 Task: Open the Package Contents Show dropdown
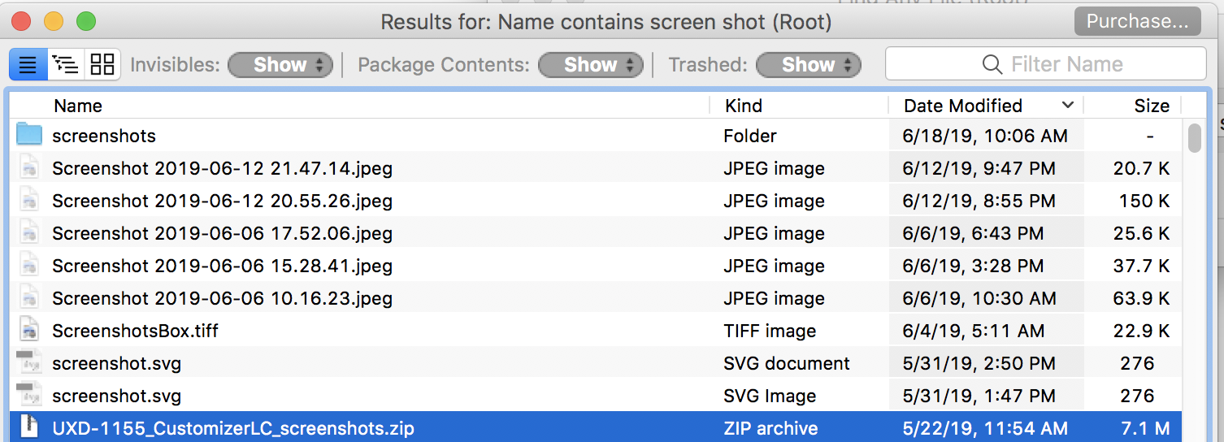(591, 65)
